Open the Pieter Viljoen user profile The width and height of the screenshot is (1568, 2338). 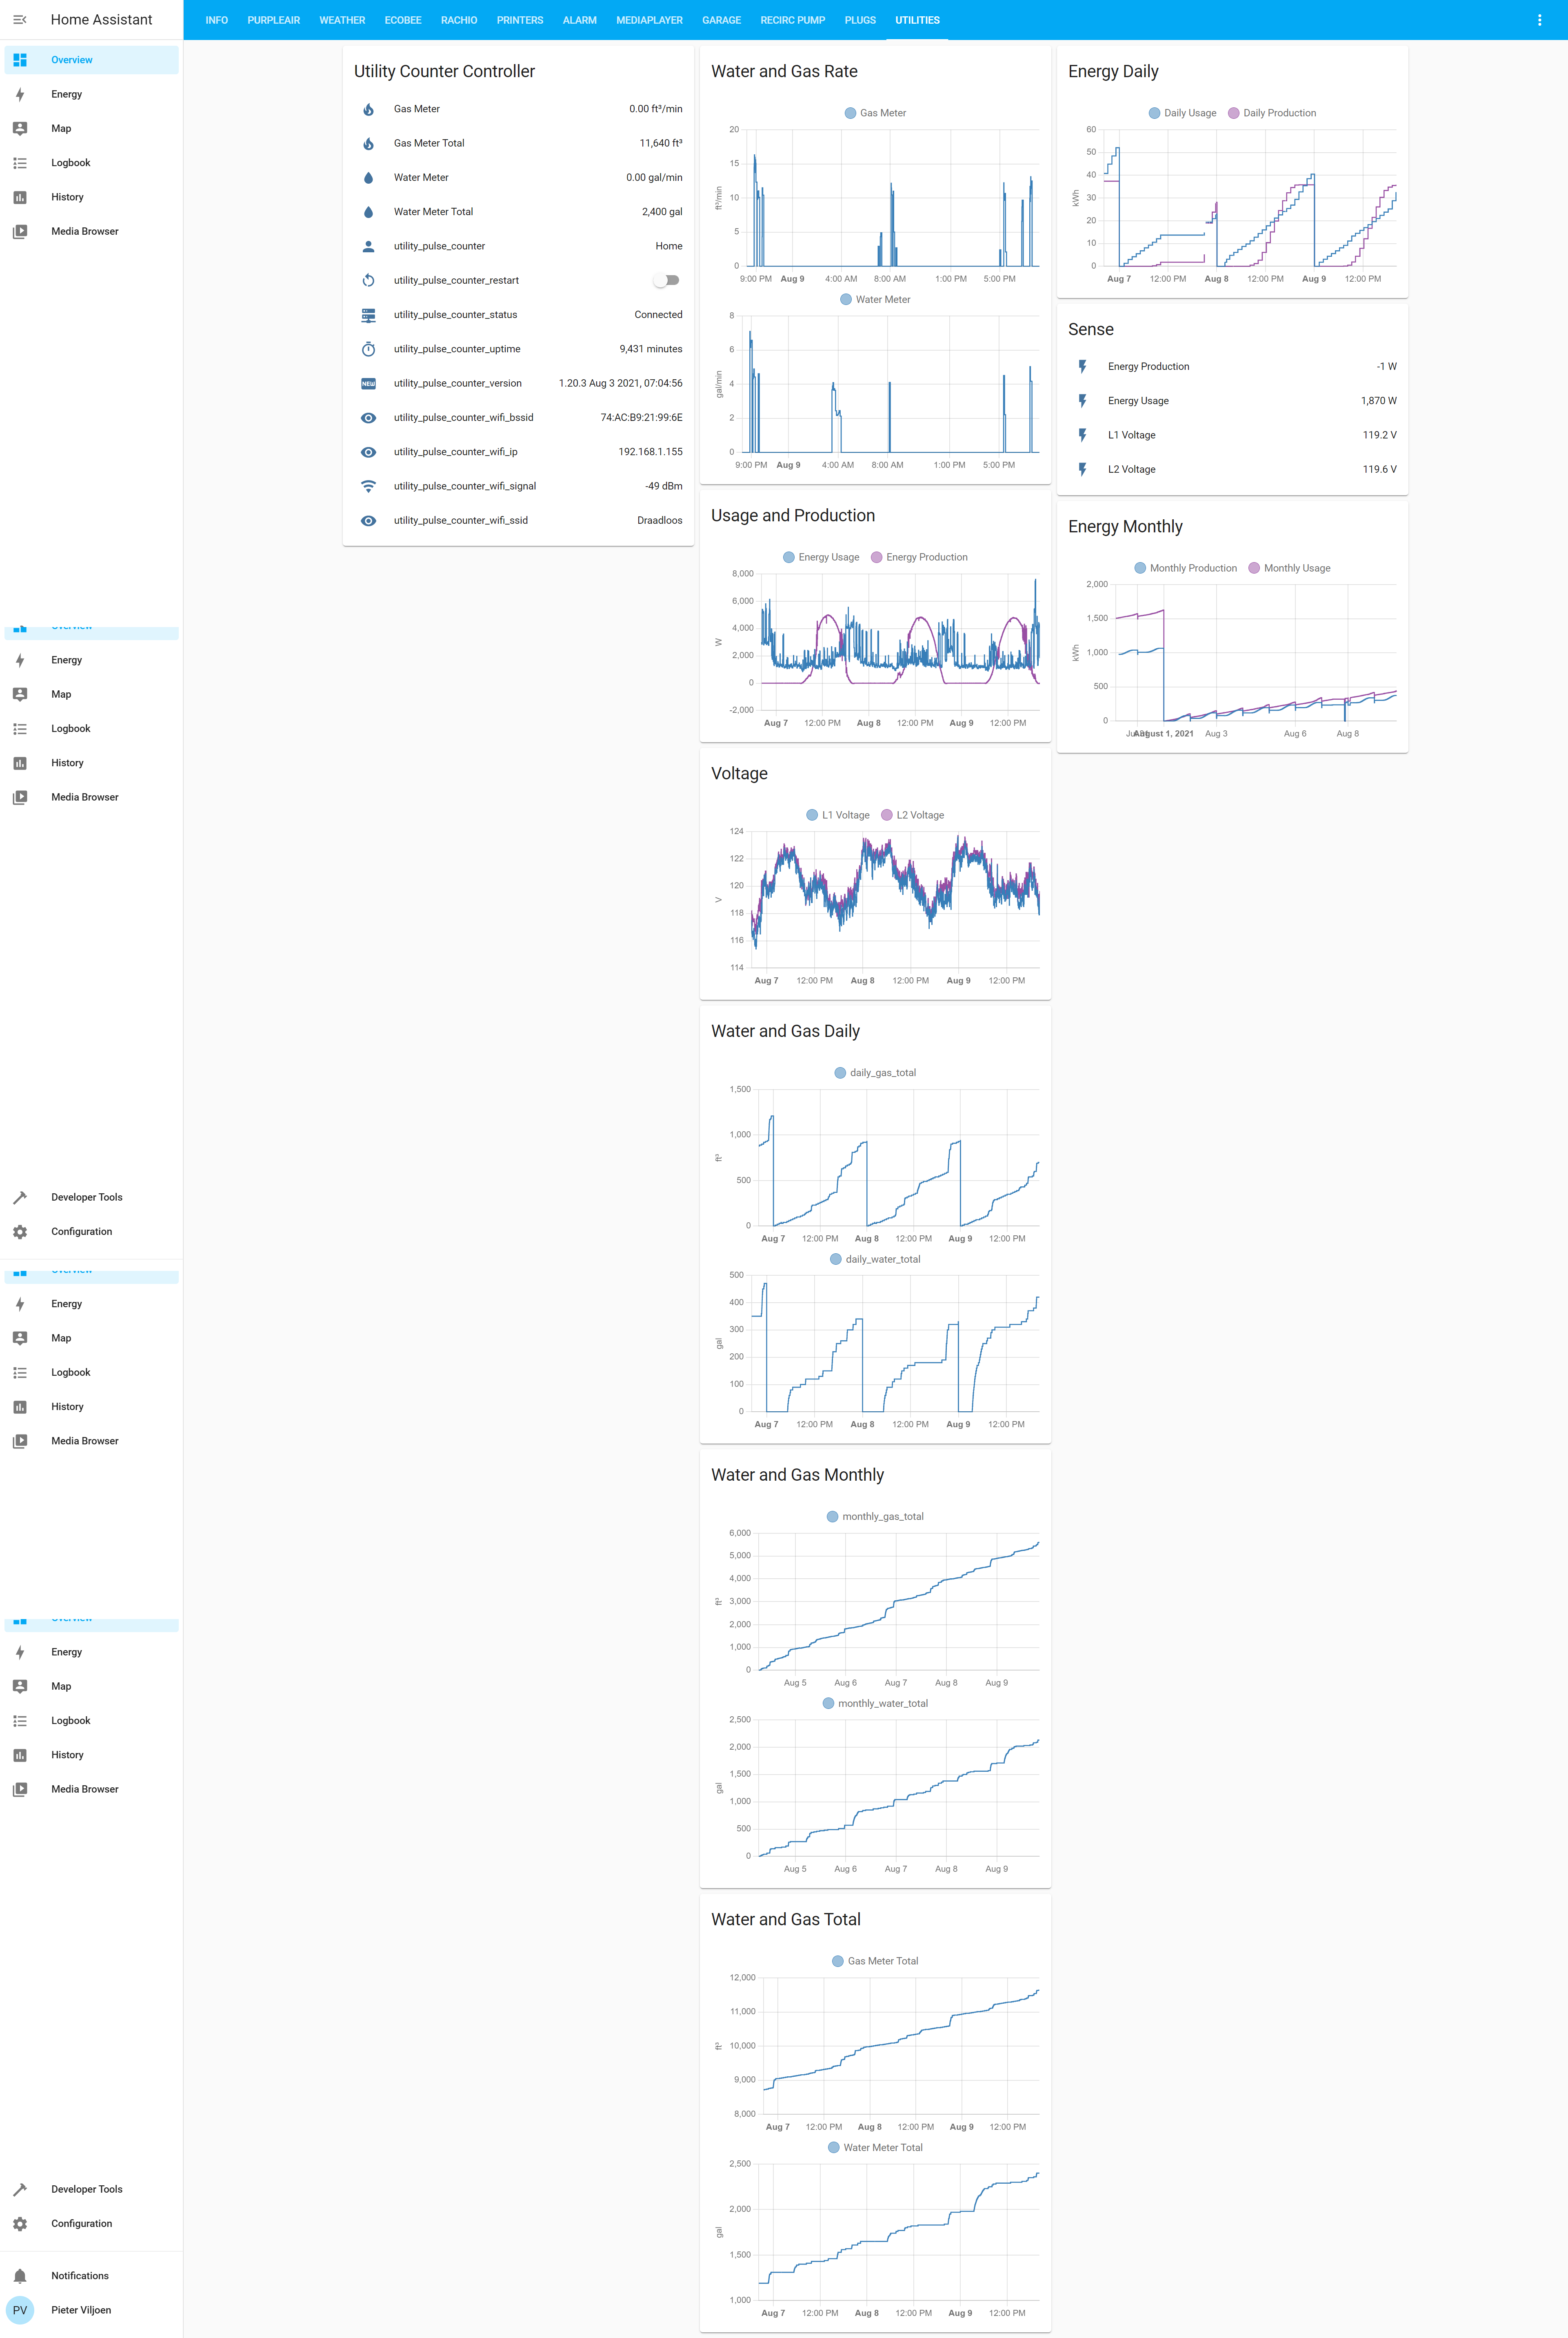point(80,2310)
